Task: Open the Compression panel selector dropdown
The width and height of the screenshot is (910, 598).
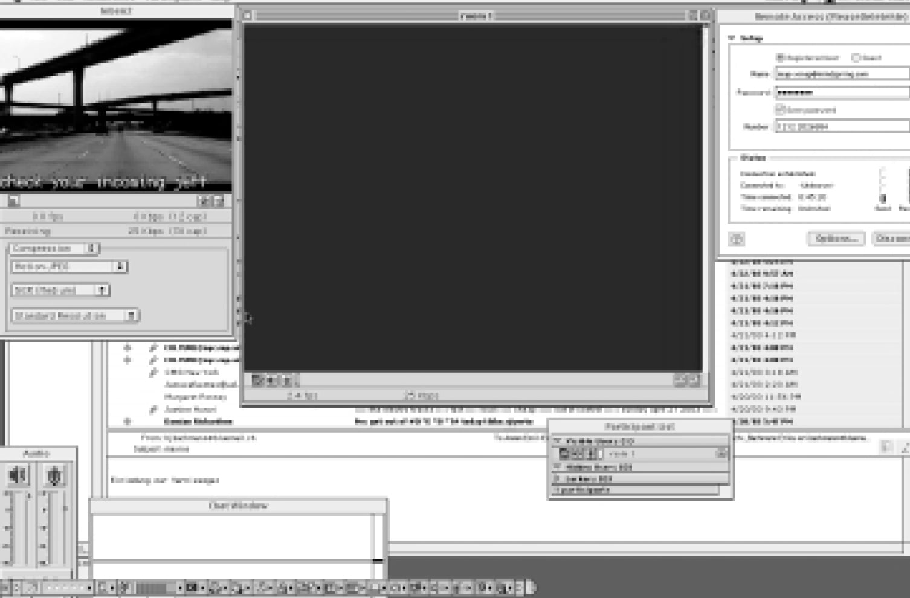Action: pyautogui.click(x=54, y=248)
